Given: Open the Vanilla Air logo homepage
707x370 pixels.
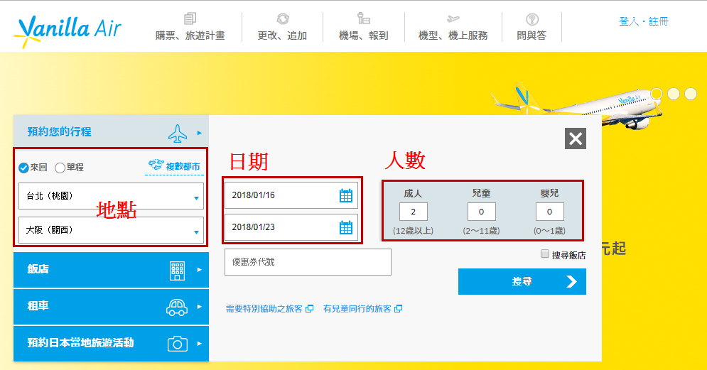Looking at the screenshot, I should (68, 31).
